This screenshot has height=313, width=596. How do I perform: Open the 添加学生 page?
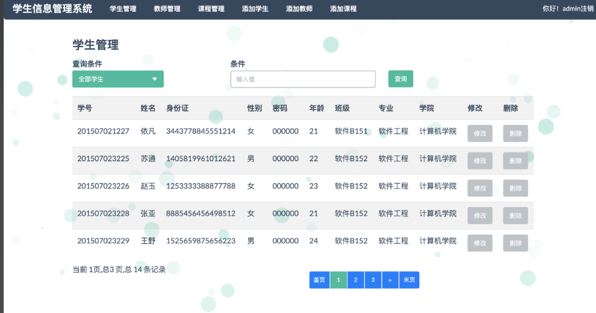click(x=255, y=9)
